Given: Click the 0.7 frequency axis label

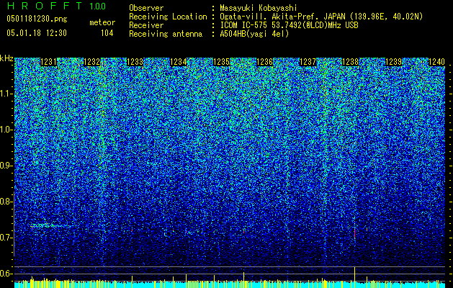Looking at the screenshot, I should (6, 238).
